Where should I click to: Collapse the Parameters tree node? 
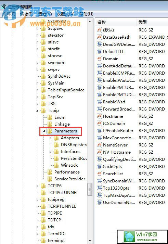click(x=44, y=131)
